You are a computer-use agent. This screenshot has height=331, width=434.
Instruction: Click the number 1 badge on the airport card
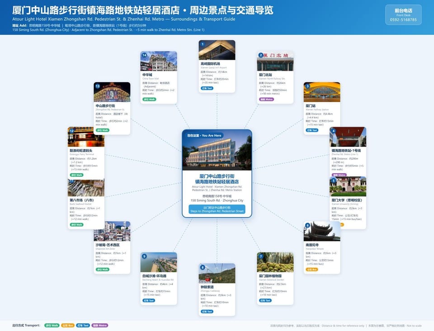[203, 44]
